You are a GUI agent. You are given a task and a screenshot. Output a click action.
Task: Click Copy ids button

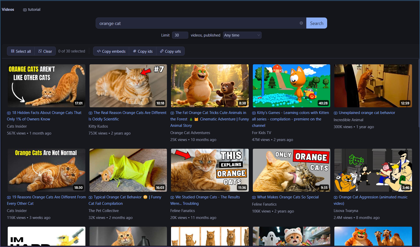click(143, 51)
